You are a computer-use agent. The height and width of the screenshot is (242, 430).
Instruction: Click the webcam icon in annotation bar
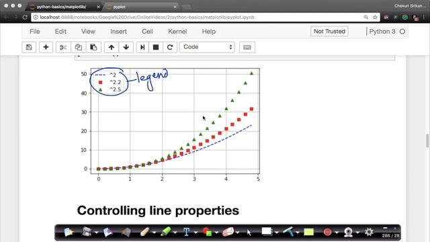pyautogui.click(x=348, y=232)
